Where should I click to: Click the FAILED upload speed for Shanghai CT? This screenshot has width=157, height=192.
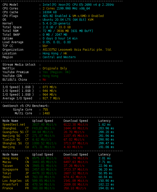pos(43,128)
